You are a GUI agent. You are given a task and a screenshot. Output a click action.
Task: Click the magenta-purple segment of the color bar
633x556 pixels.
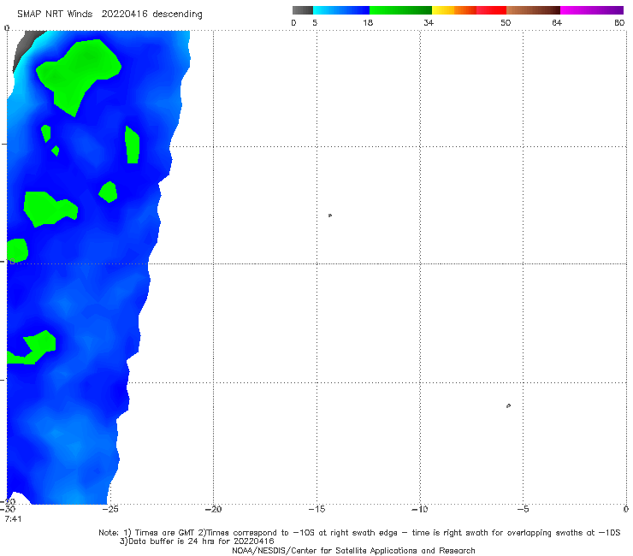591,10
